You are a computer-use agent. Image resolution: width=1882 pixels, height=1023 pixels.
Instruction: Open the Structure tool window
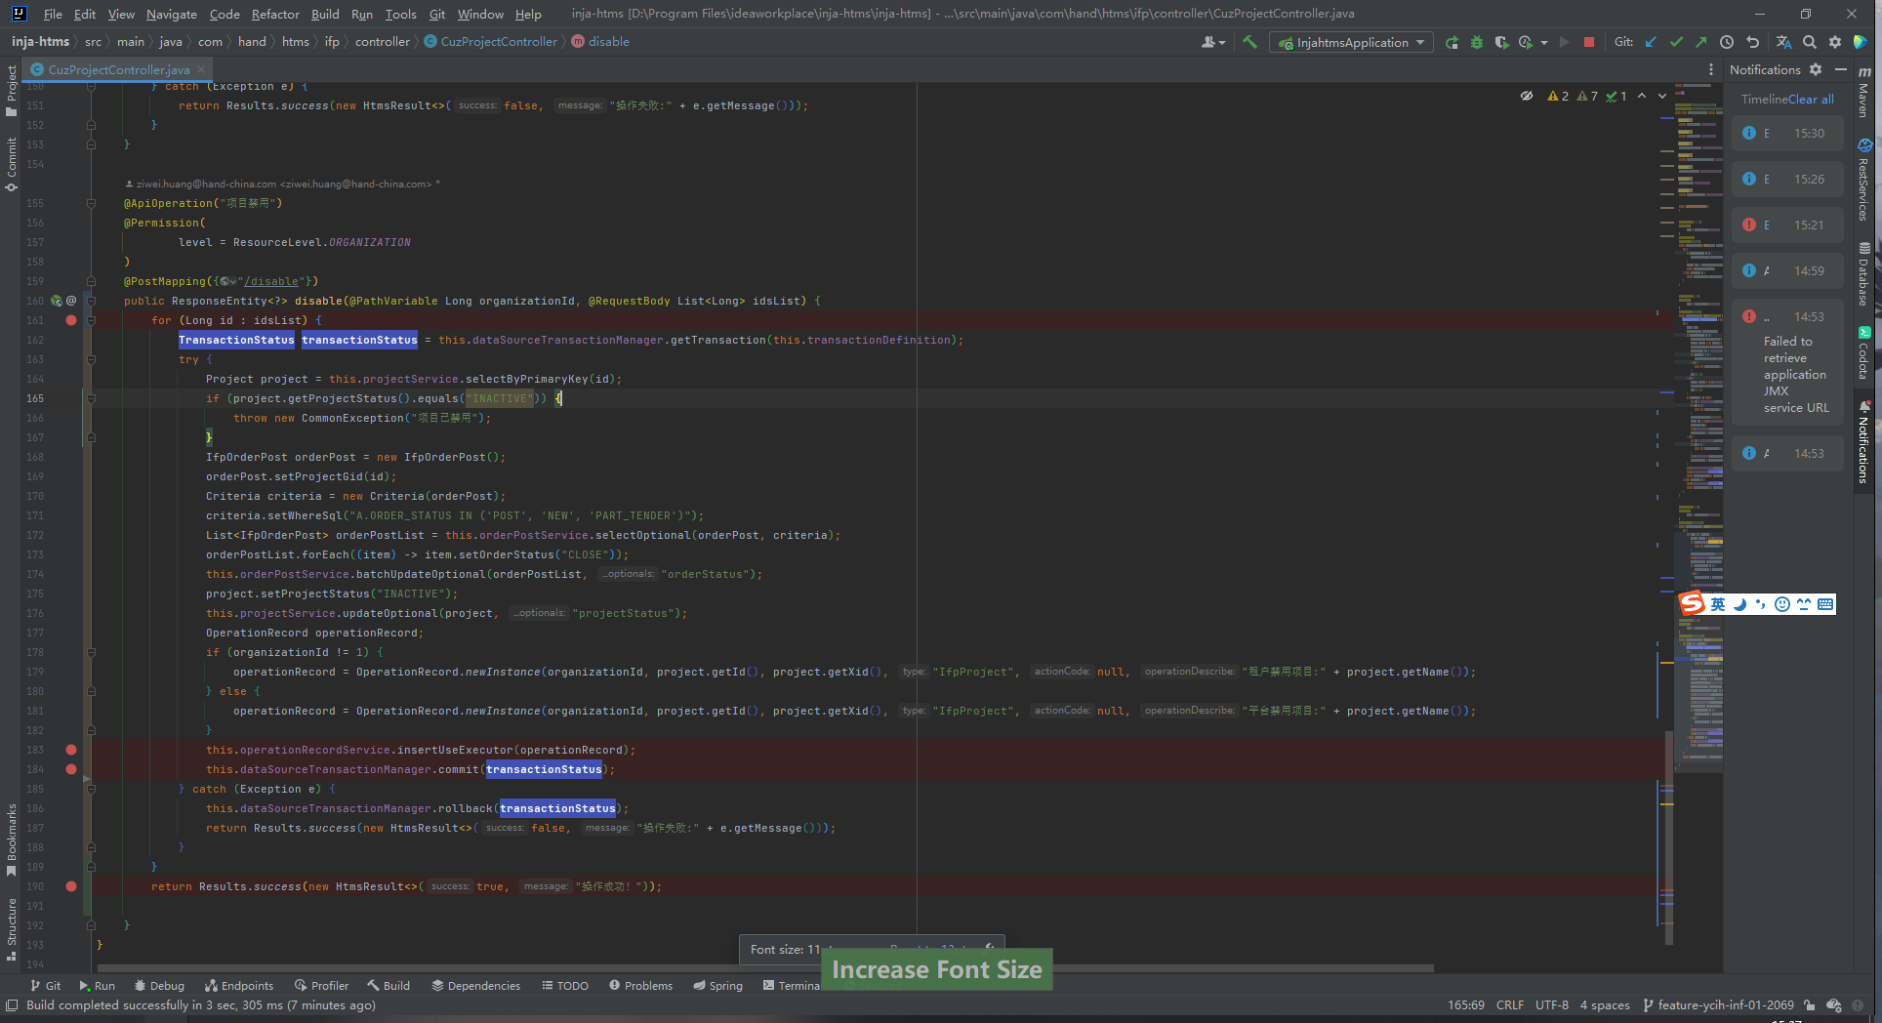coord(12,929)
